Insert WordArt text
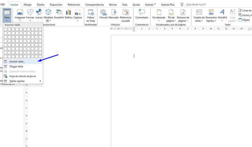This screenshot has width=252, height=147. point(222,15)
